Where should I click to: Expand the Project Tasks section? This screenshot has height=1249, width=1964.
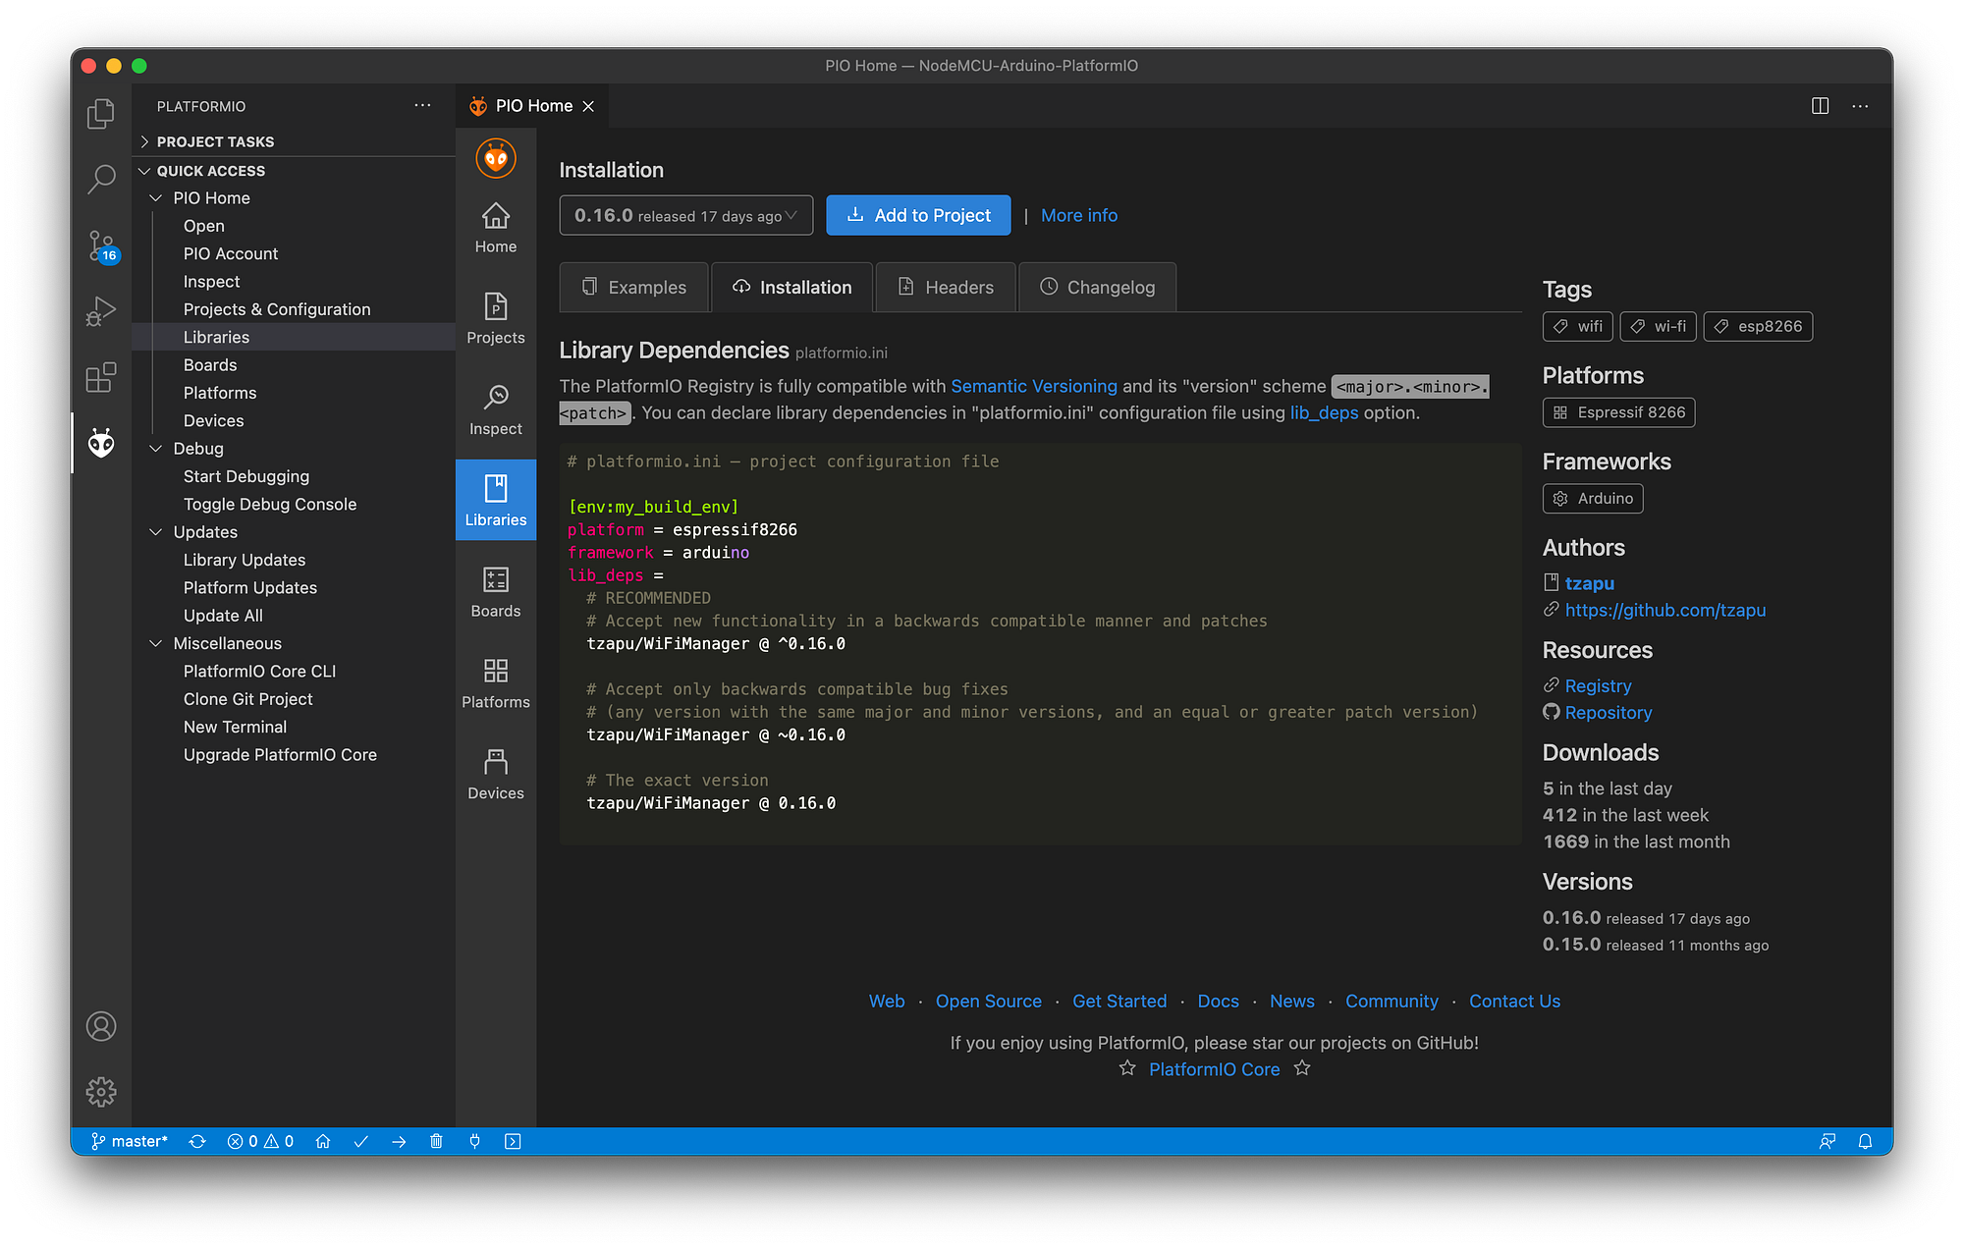click(214, 141)
